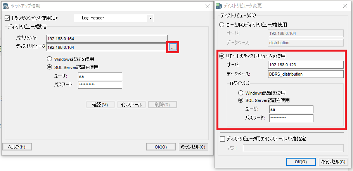Enable ディストリビュータ用のインストールパスを指定 checkbox
Viewport: 353px width, 171px height.
pyautogui.click(x=222, y=139)
